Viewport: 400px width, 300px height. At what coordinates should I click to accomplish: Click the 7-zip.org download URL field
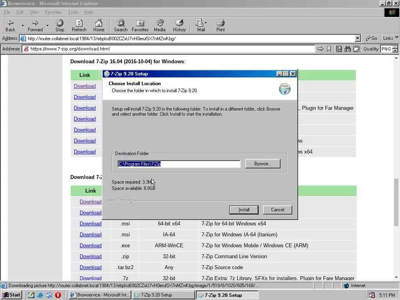click(168, 49)
